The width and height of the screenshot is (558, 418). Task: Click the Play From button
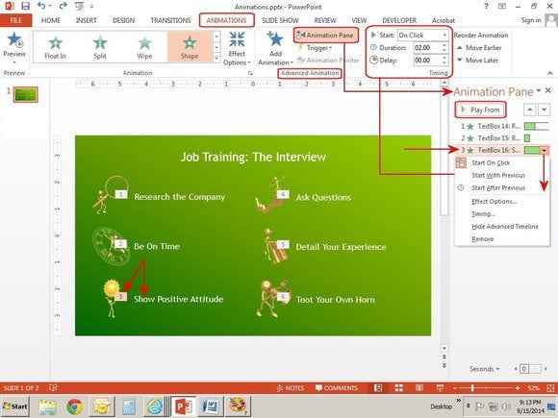pyautogui.click(x=480, y=110)
